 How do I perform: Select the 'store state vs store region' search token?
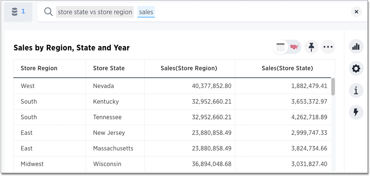point(95,12)
